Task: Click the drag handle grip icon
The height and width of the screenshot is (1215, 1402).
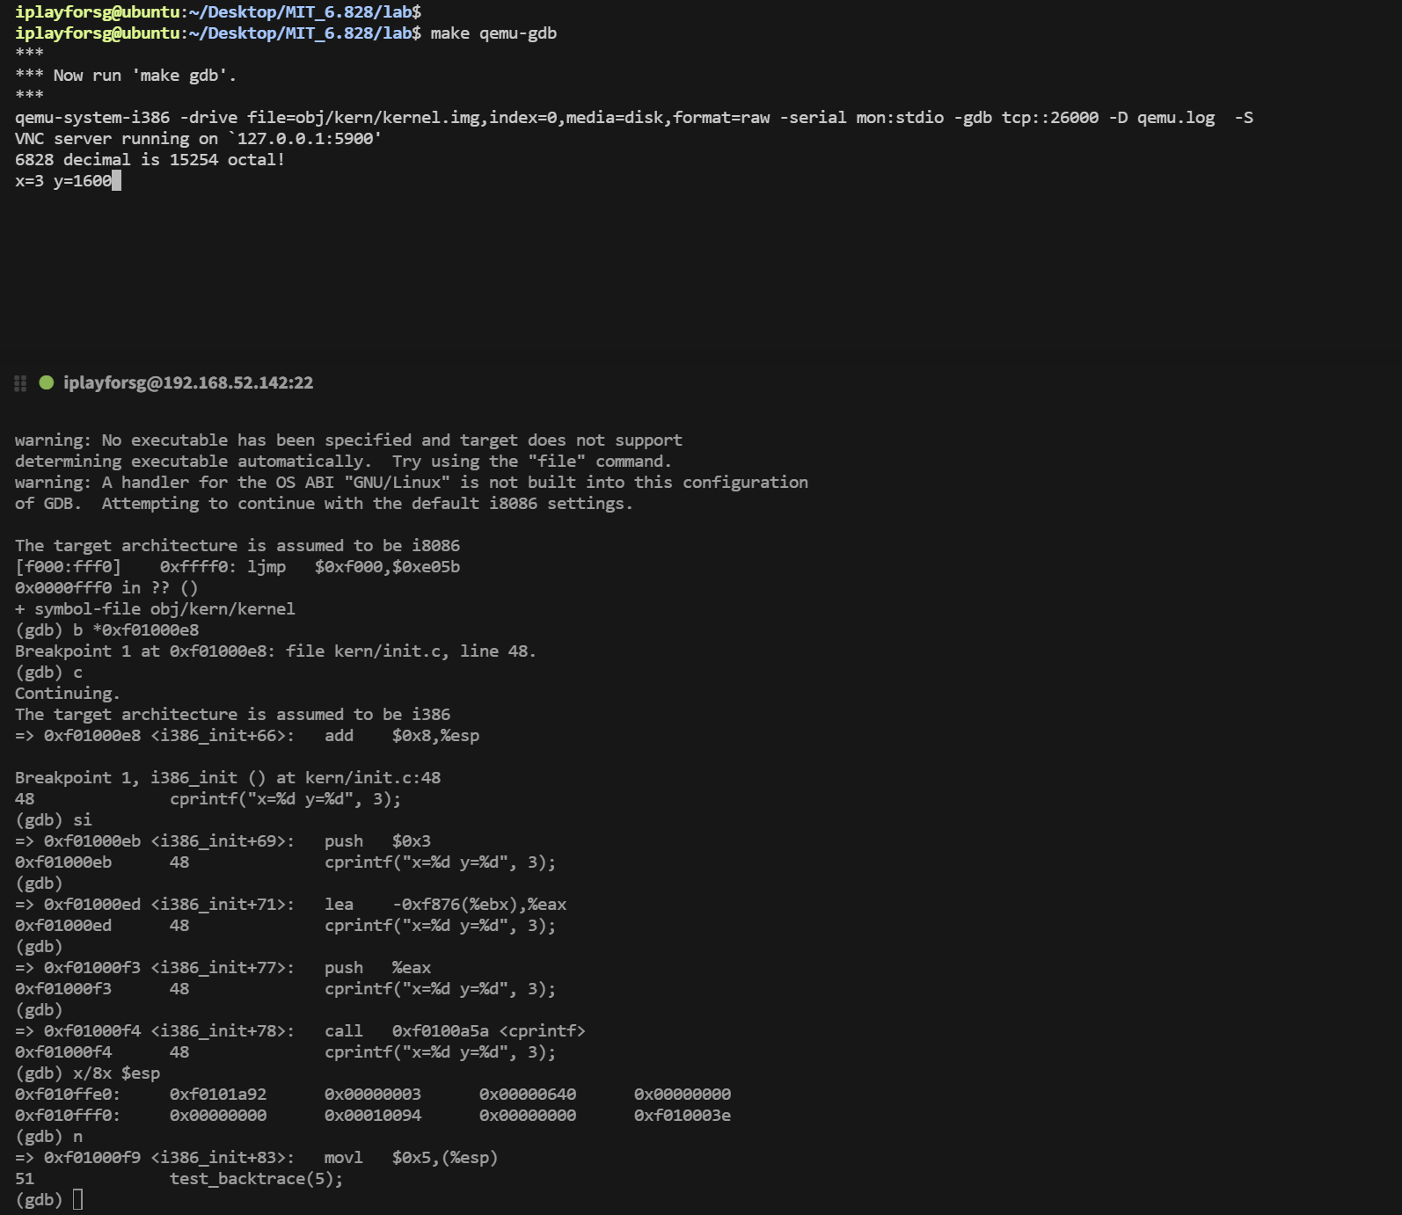Action: pos(20,383)
